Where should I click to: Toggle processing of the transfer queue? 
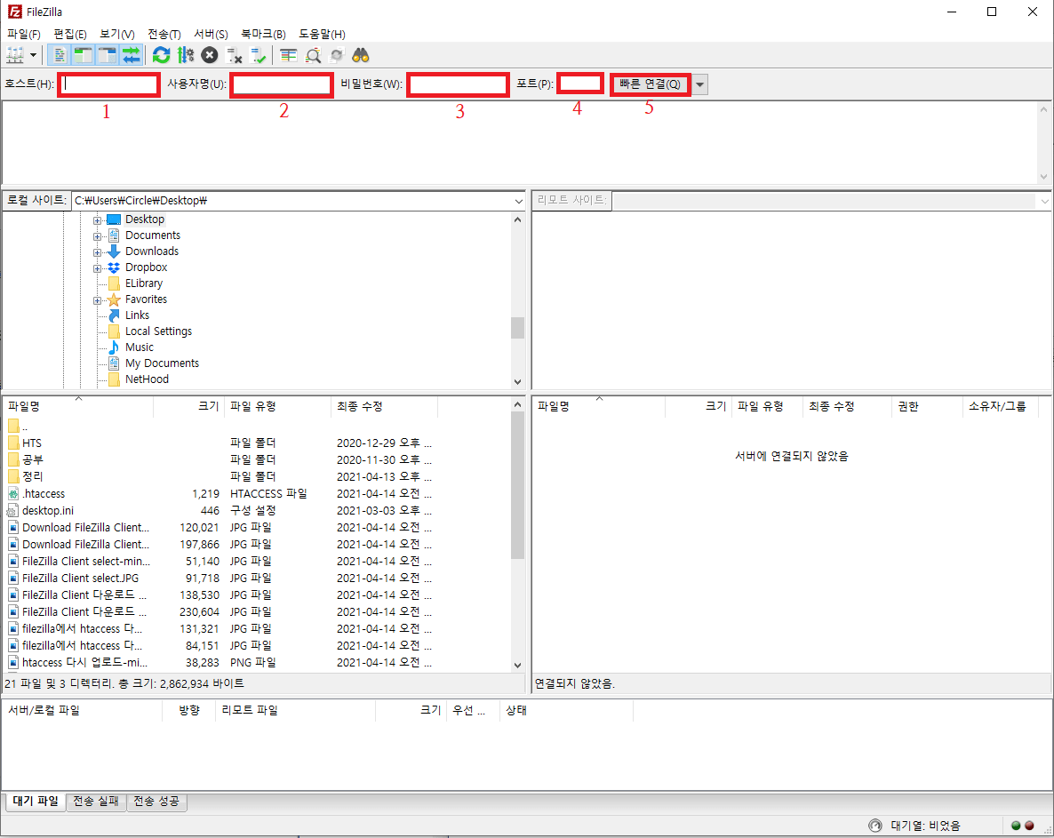tap(186, 55)
